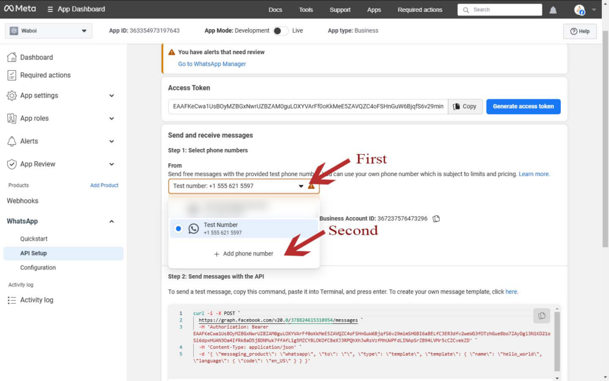
Task: Click the Required actions checklist icon in sidebar
Action: tap(12, 75)
